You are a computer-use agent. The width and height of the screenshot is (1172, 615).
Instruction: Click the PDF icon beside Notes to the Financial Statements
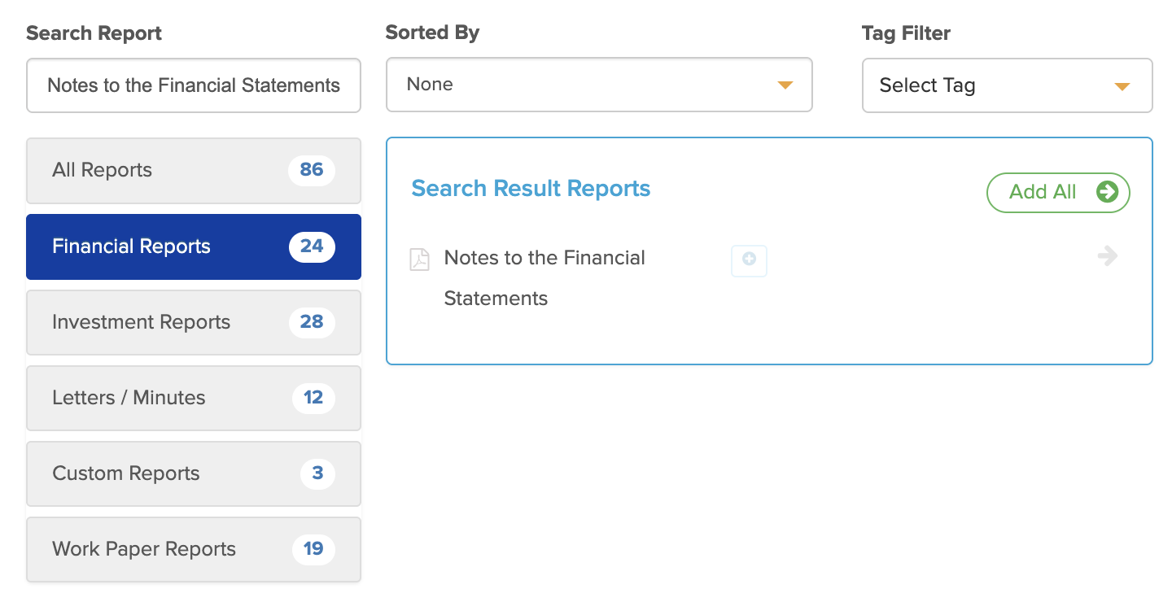tap(419, 260)
